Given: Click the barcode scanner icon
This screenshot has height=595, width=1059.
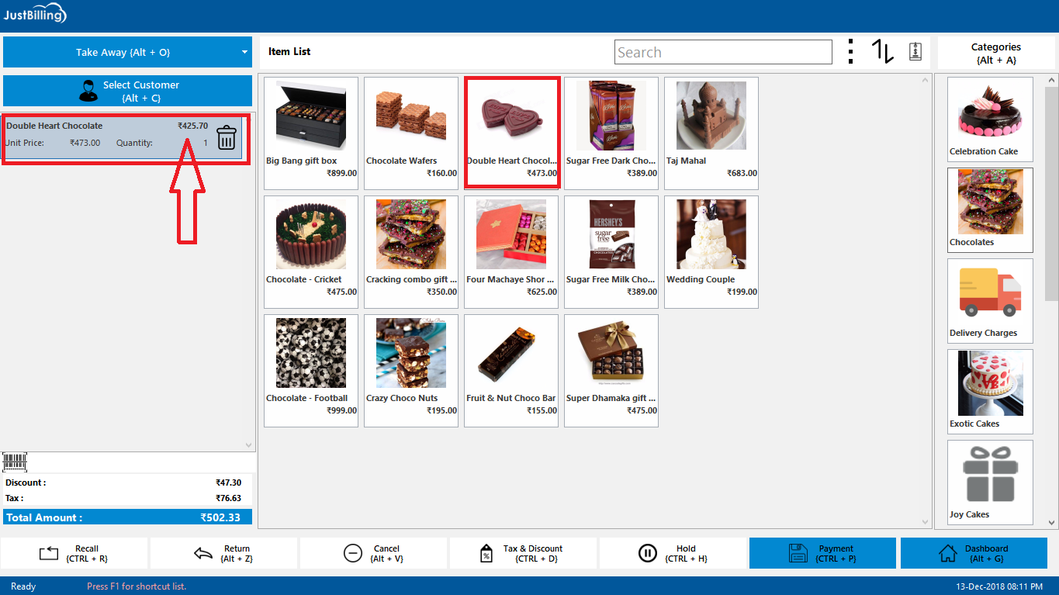Looking at the screenshot, I should coord(15,462).
